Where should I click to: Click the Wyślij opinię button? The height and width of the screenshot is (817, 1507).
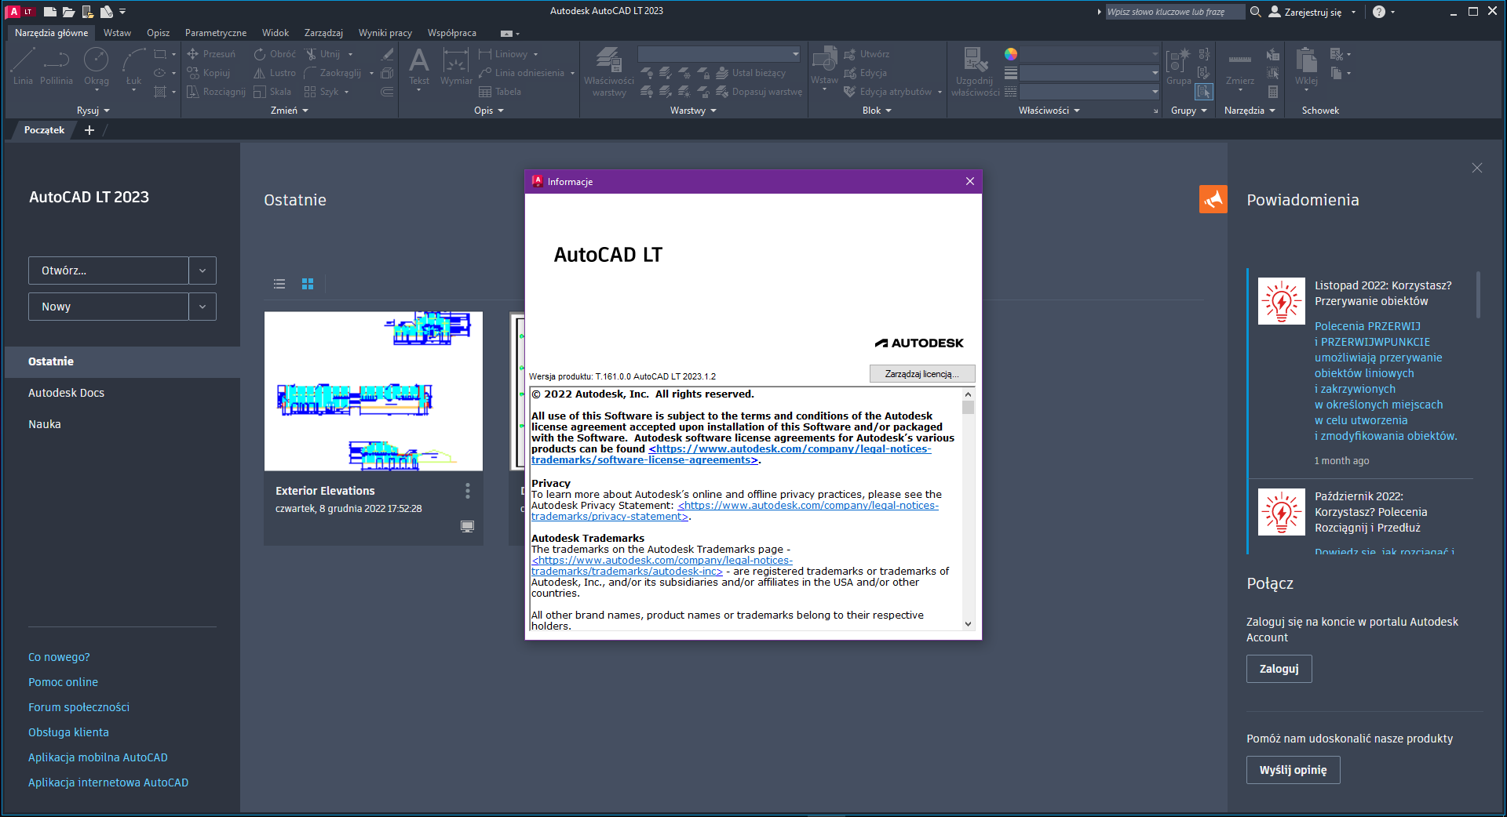click(x=1293, y=770)
